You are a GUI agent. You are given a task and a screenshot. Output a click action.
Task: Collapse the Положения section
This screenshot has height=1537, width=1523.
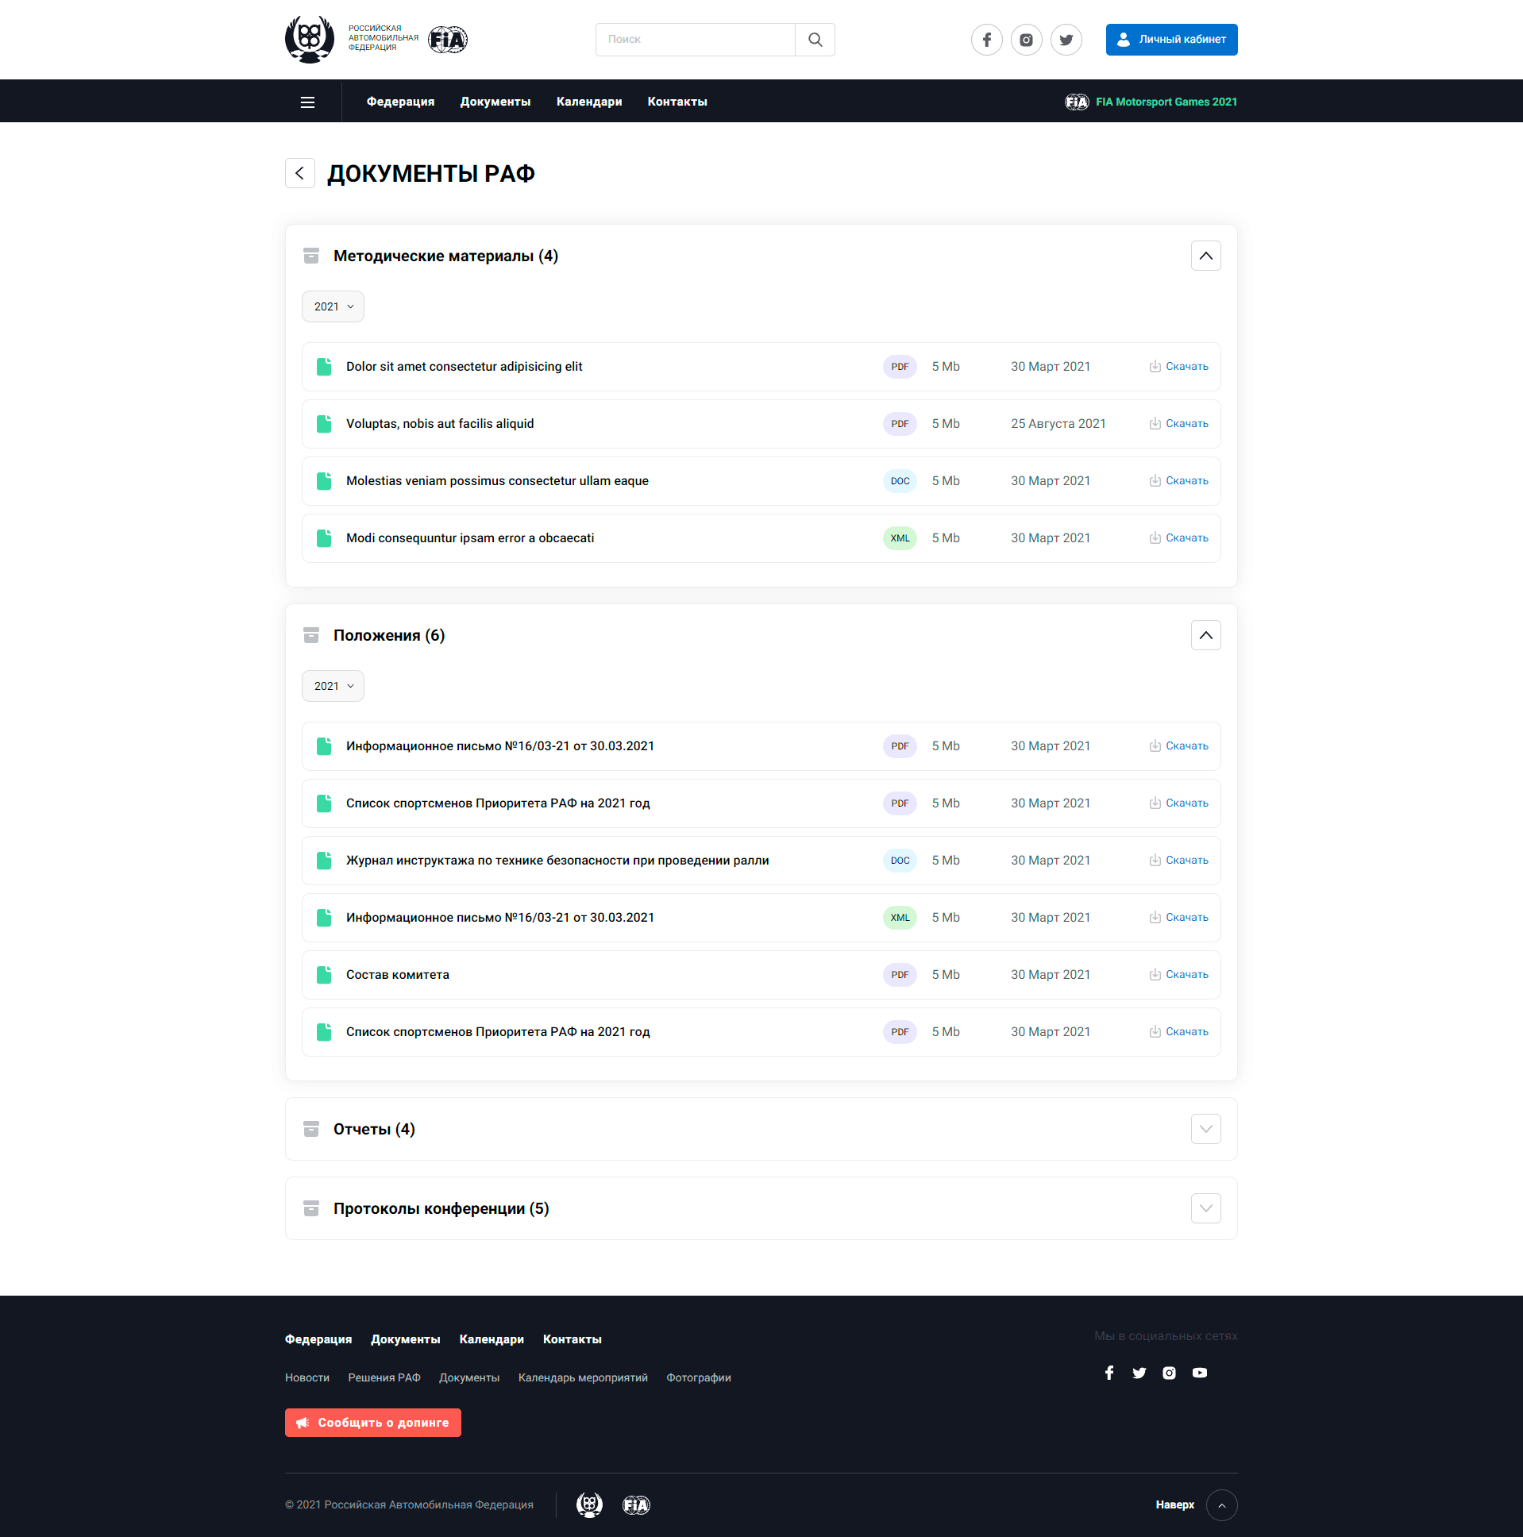pyautogui.click(x=1205, y=635)
